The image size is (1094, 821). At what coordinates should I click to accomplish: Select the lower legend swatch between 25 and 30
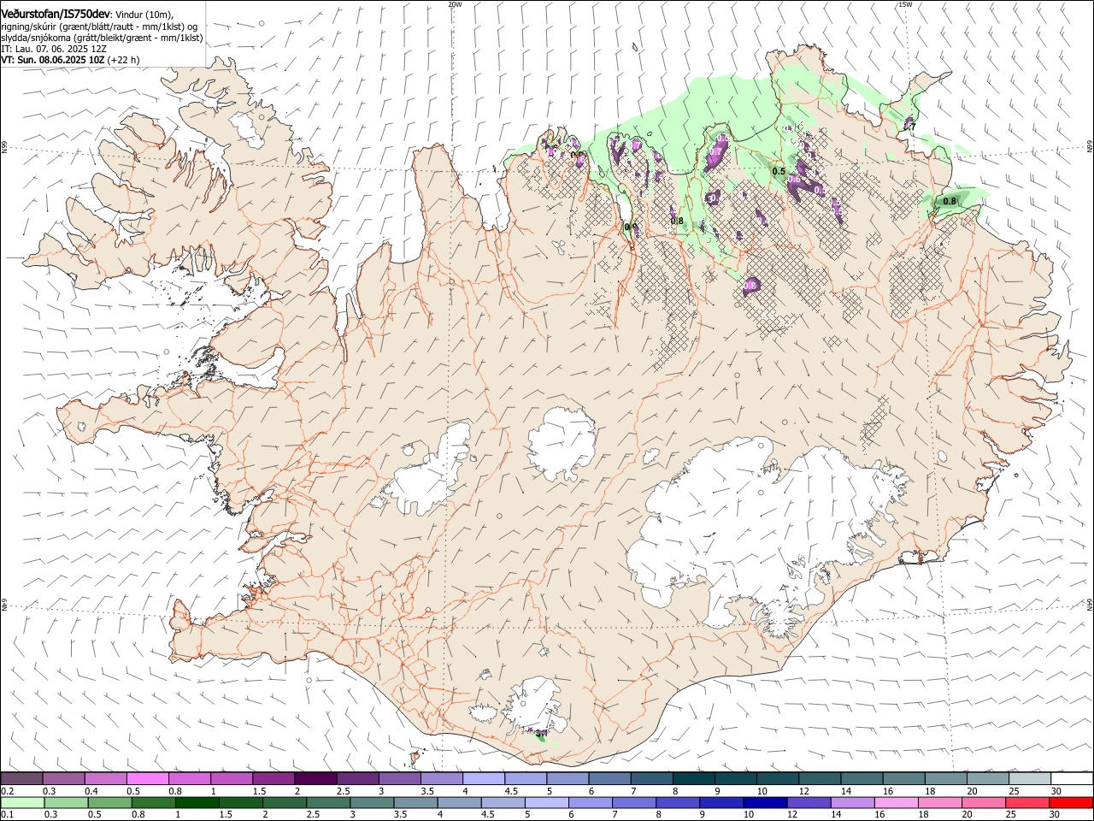1027,803
